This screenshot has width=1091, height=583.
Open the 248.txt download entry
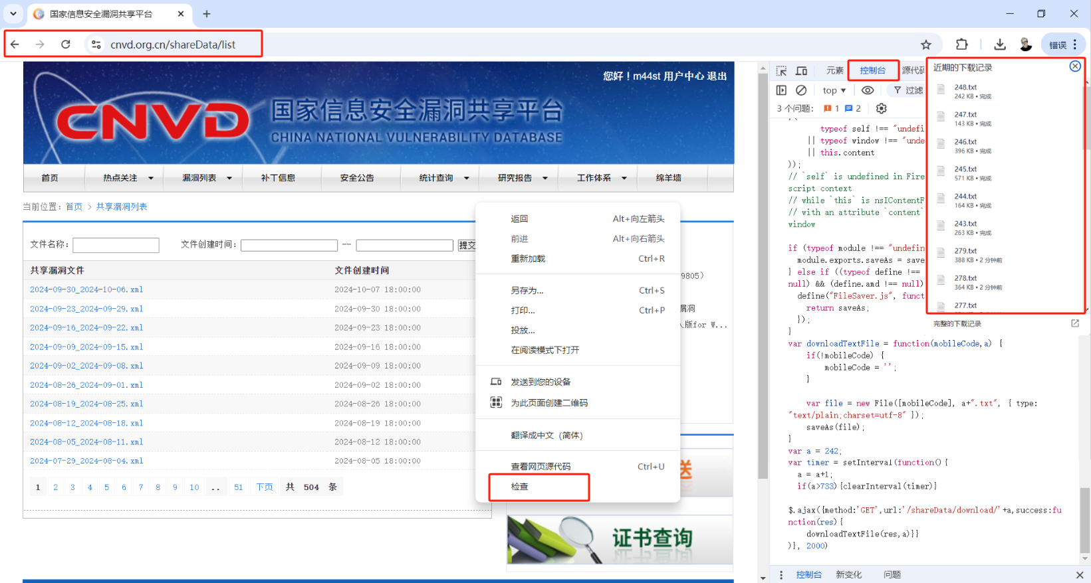click(x=1004, y=92)
